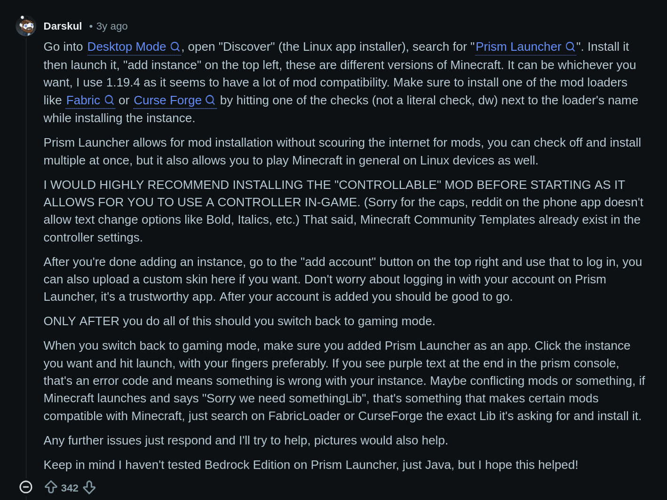Click the search icon next to Desktop Mode
The image size is (667, 500).
click(x=175, y=47)
